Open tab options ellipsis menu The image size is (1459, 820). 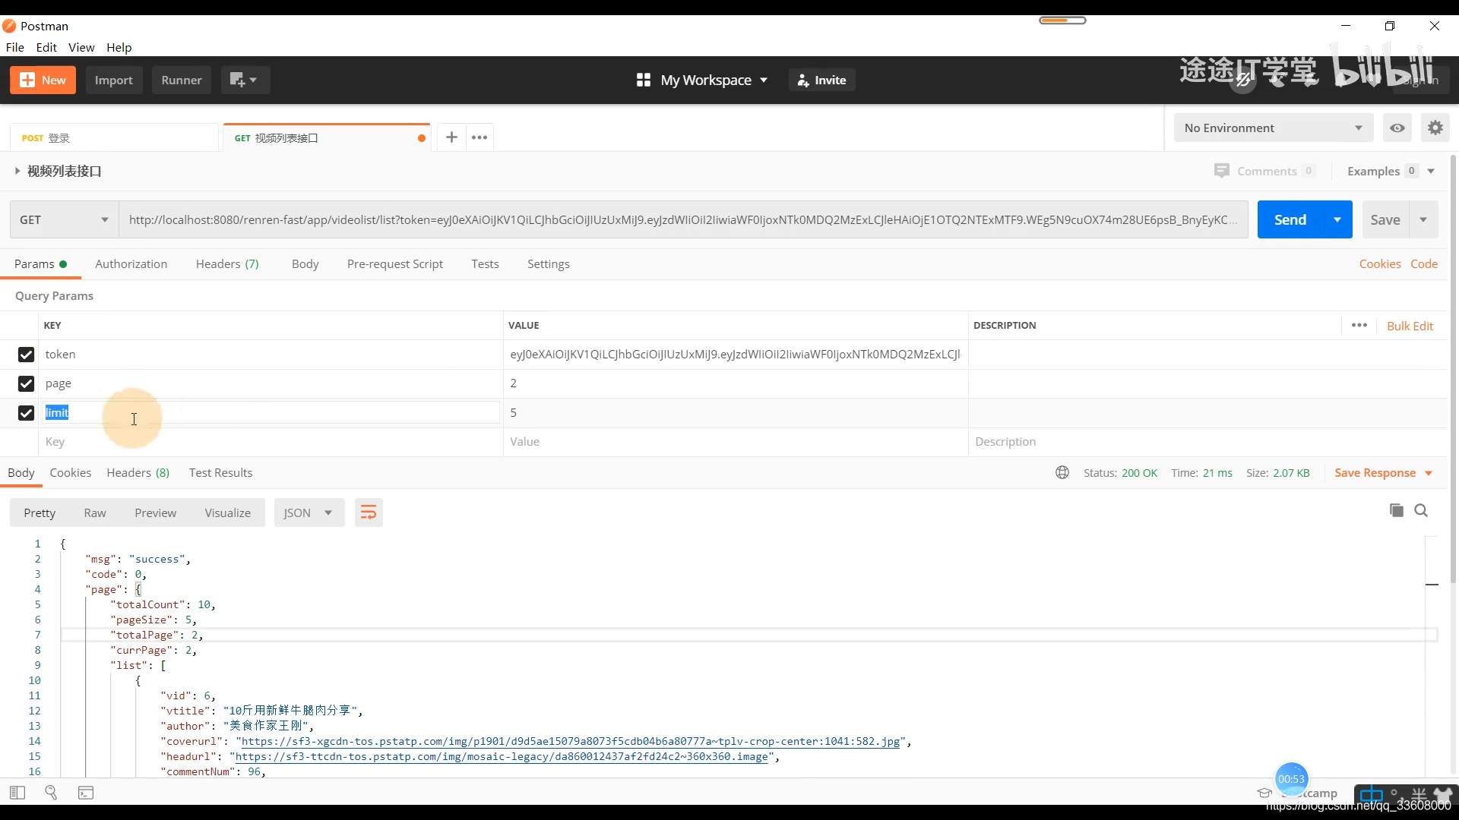click(x=479, y=137)
